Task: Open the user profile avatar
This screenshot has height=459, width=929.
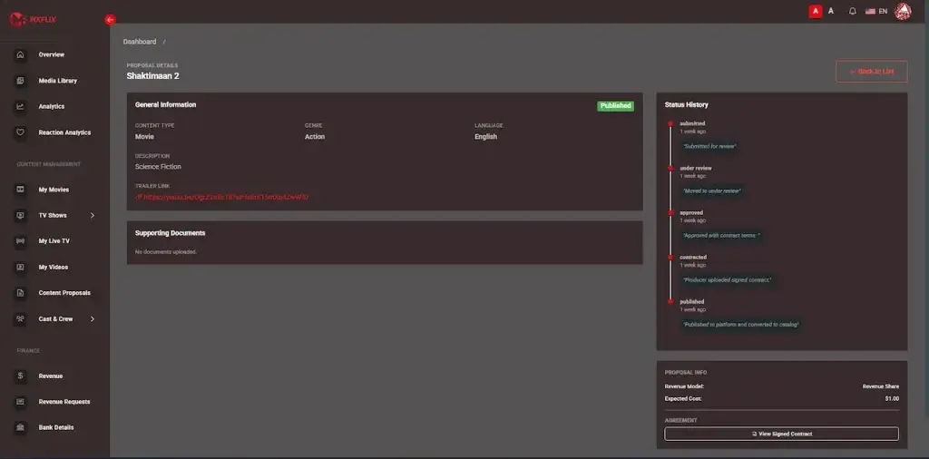Action: coord(903,11)
